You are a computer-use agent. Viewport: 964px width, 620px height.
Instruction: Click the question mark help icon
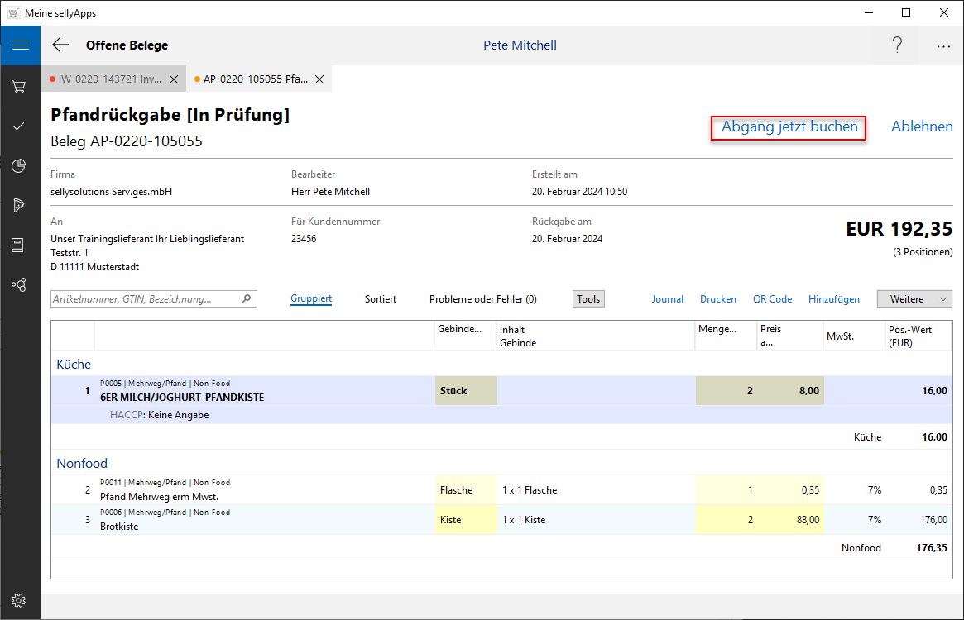pyautogui.click(x=897, y=45)
